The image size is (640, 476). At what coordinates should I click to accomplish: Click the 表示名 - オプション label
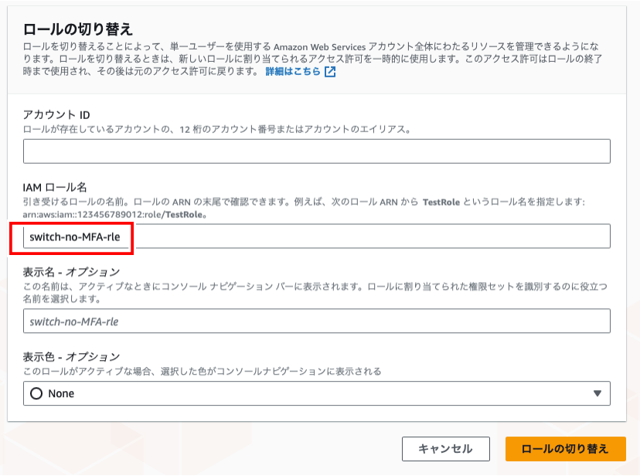point(71,271)
